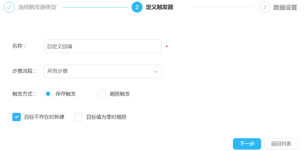This screenshot has height=151, width=304.
Task: Click the step 3 number circle icon
Action: tap(265, 7)
